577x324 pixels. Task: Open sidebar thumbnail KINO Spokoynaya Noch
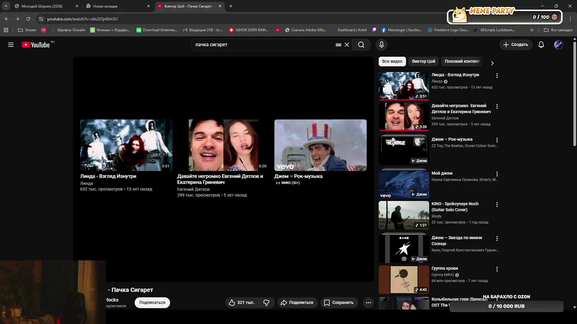(404, 215)
